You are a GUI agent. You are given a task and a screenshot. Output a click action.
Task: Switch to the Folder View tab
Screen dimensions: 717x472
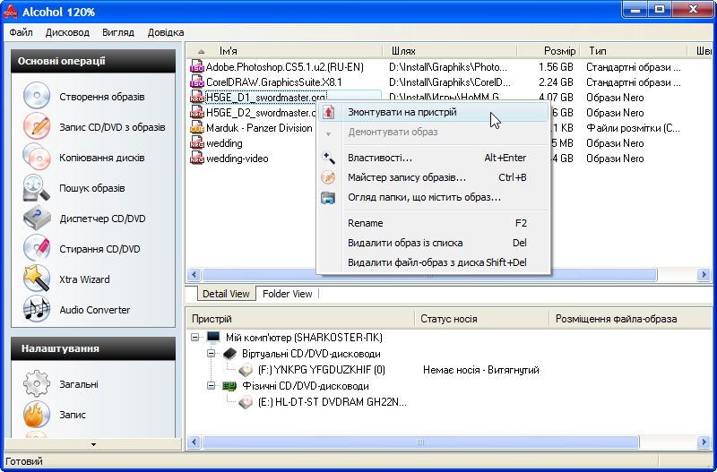(287, 294)
